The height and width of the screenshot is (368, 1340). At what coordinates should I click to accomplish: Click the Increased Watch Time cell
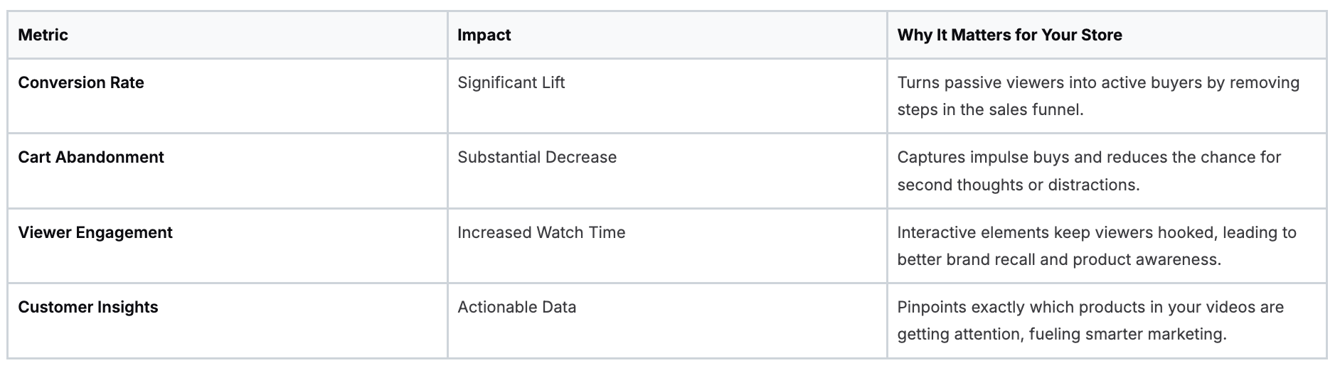click(x=541, y=232)
